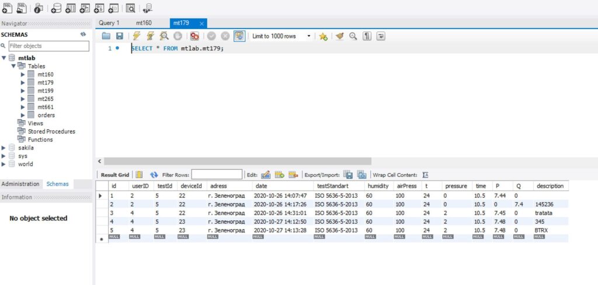Create new table icon in toolbar

71,8
